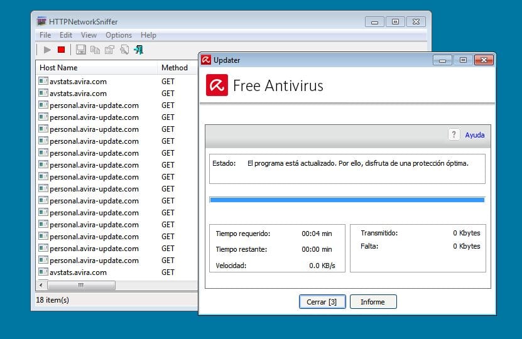Click the 0 Kbytes value beside Transmitido
The width and height of the screenshot is (522, 339).
pyautogui.click(x=466, y=233)
